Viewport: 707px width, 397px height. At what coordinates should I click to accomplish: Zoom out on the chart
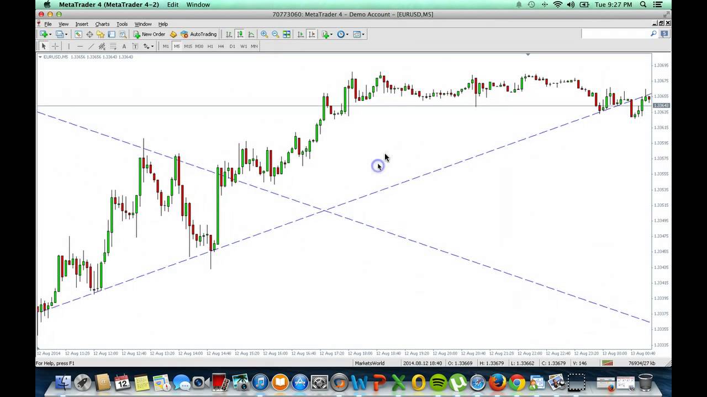pos(275,34)
